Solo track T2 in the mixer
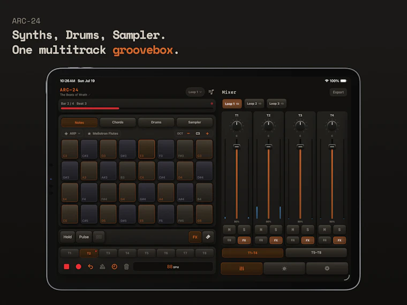 276,230
